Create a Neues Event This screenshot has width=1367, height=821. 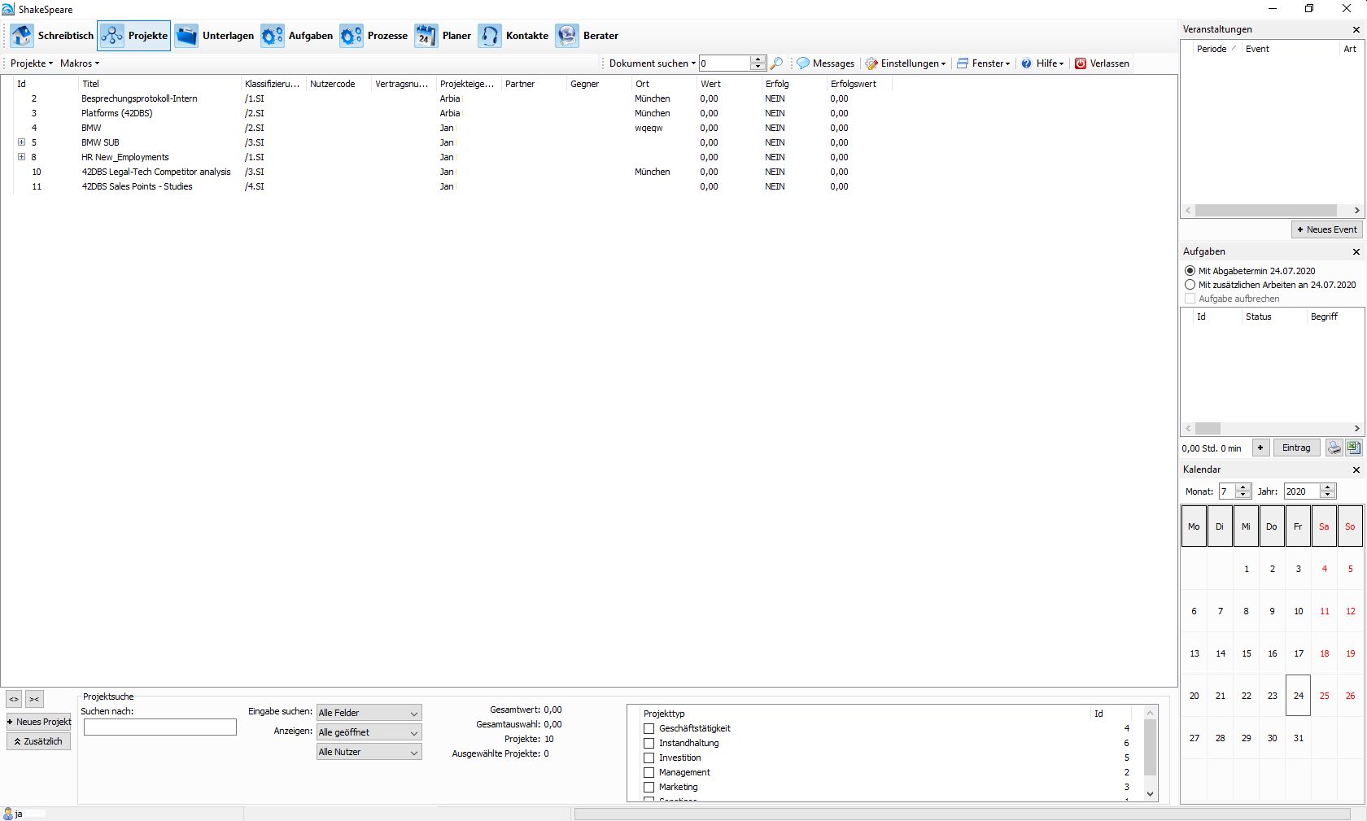1326,229
